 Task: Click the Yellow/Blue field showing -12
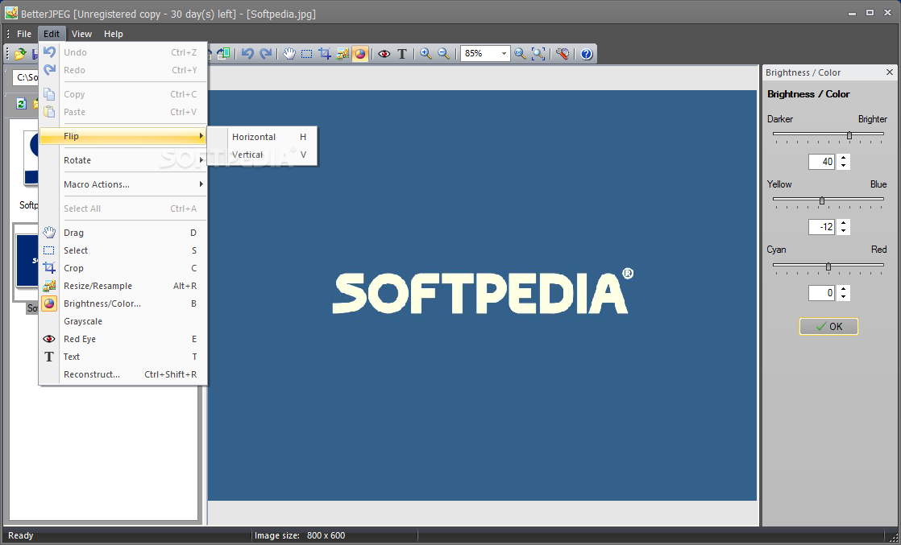[822, 227]
